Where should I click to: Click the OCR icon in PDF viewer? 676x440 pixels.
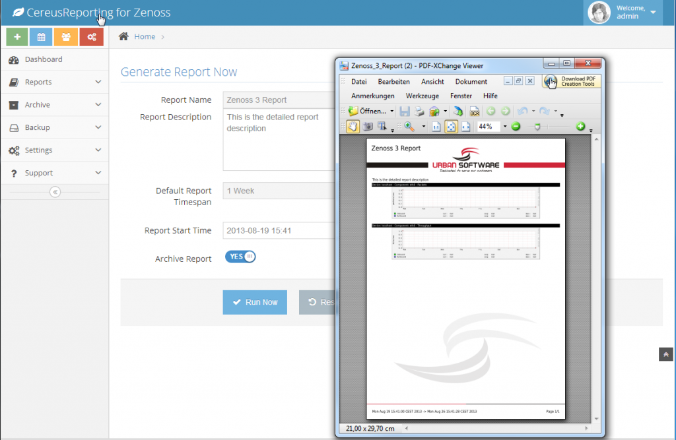(x=474, y=111)
